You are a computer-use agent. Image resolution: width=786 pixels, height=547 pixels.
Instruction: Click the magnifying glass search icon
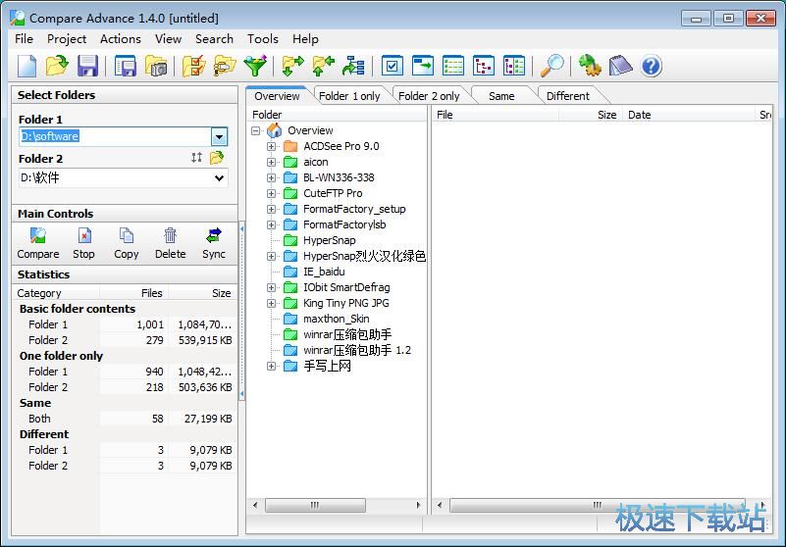tap(551, 66)
